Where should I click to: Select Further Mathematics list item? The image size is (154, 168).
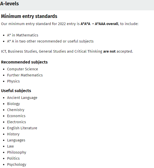point(25,75)
